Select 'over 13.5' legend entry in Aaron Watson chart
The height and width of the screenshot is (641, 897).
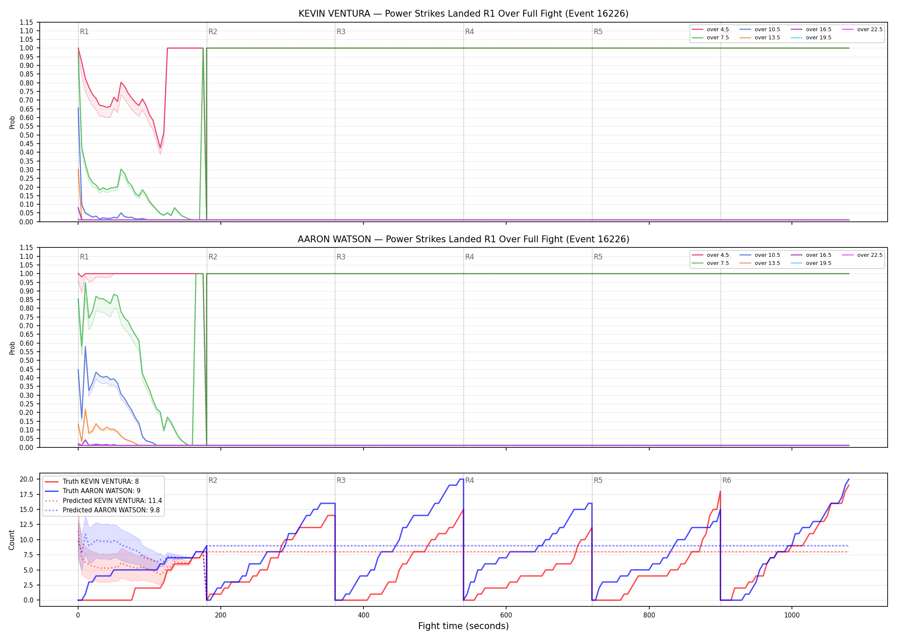click(759, 263)
